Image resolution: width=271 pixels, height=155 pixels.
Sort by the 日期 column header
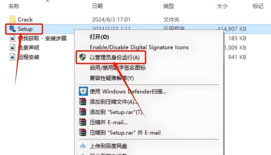pyautogui.click(x=97, y=6)
